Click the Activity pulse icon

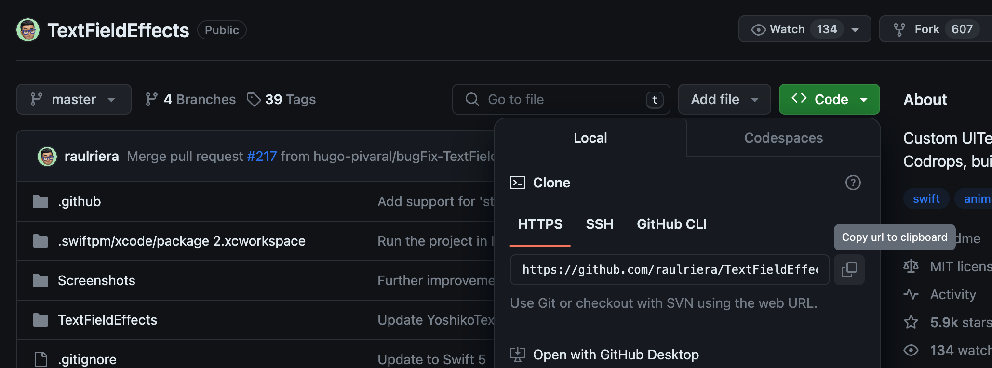[x=911, y=294]
